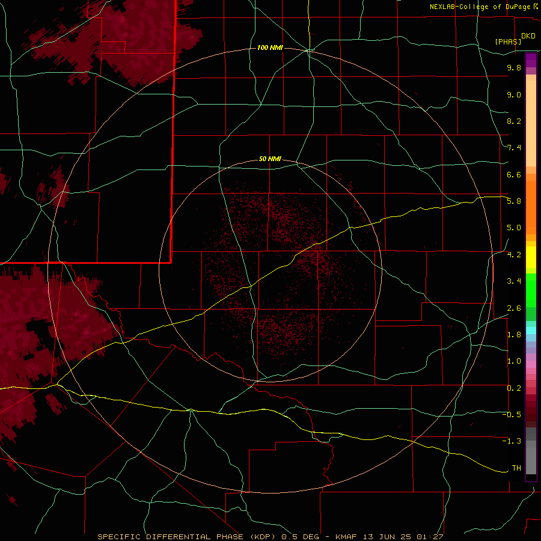Click the 9.8 legend value
541x541 pixels.
coord(514,67)
